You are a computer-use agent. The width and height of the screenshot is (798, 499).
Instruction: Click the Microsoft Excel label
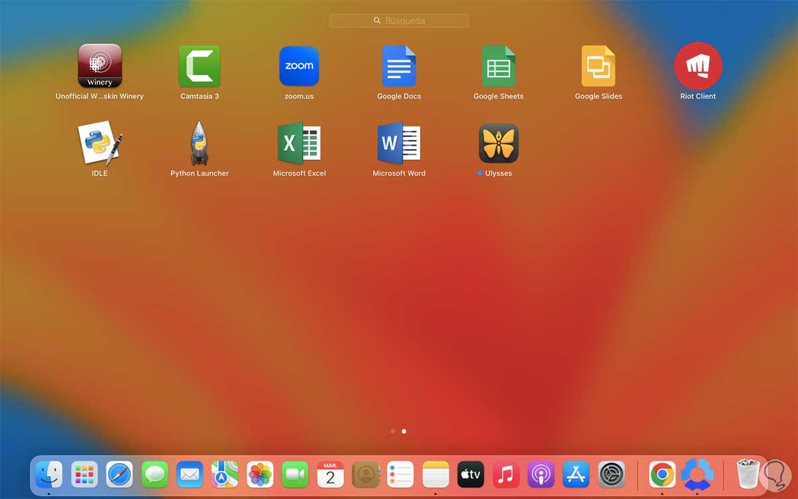(x=299, y=174)
